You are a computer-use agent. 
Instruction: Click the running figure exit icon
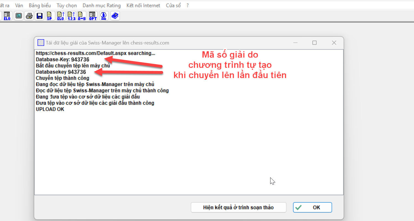pos(104,16)
